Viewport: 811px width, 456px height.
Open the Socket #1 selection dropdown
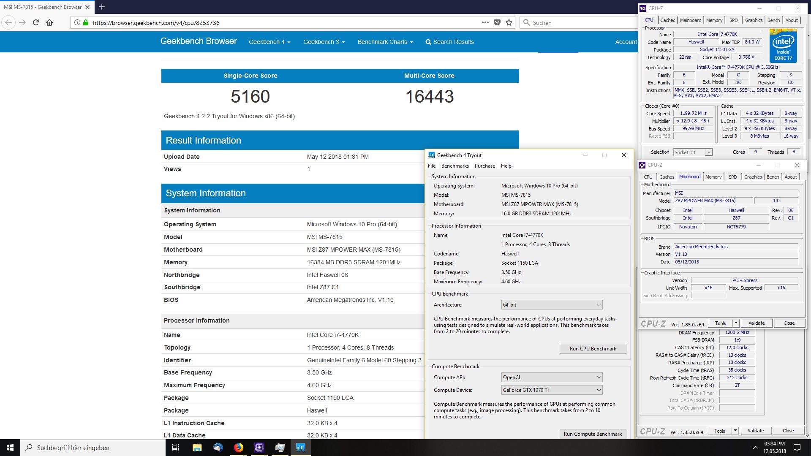click(693, 152)
